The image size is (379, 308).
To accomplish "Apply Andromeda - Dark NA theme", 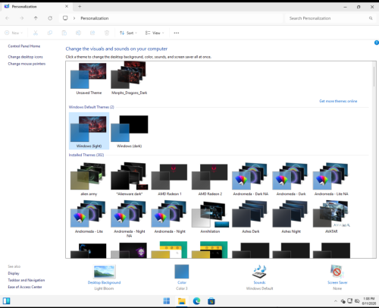I will (x=250, y=179).
